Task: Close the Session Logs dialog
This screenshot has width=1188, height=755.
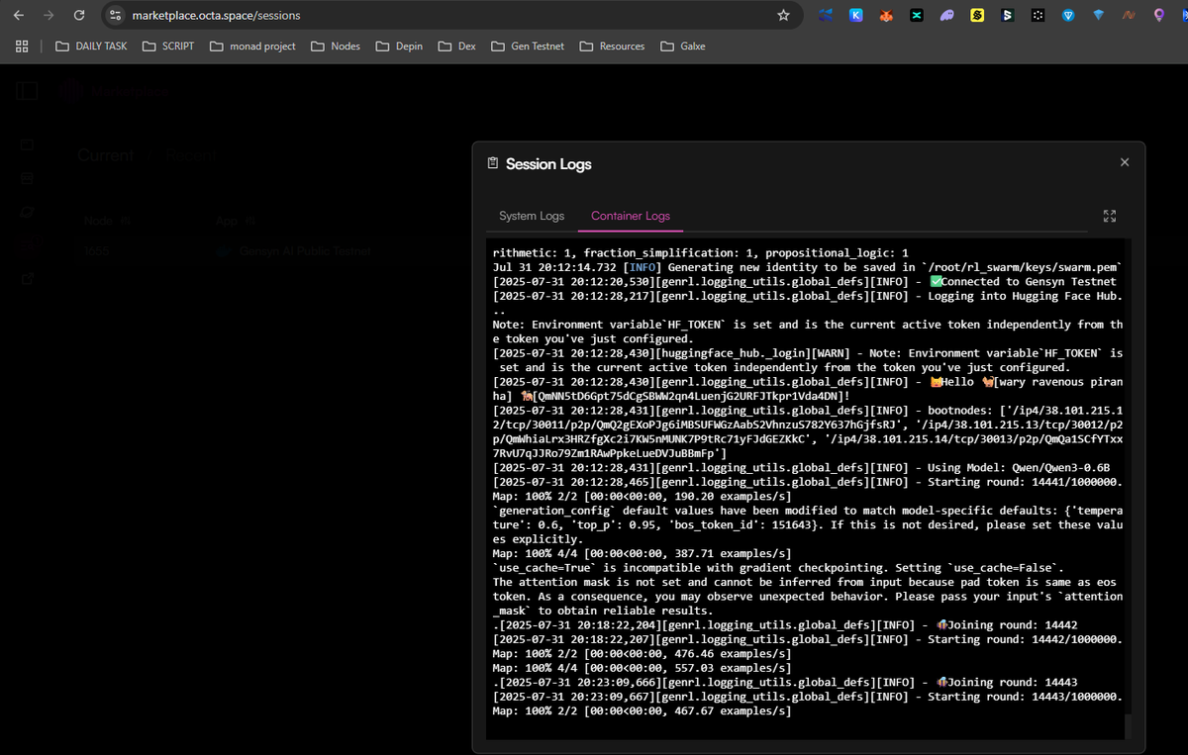Action: click(1124, 162)
